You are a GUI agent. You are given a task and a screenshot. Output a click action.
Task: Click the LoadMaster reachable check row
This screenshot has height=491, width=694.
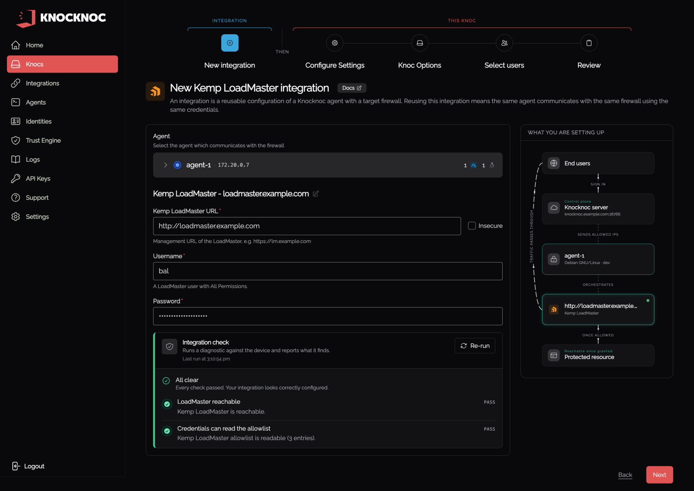(x=328, y=406)
